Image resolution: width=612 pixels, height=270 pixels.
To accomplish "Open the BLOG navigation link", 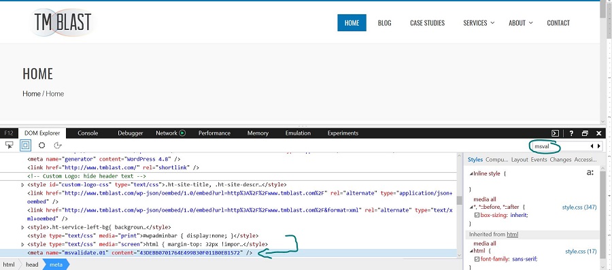I will click(384, 23).
